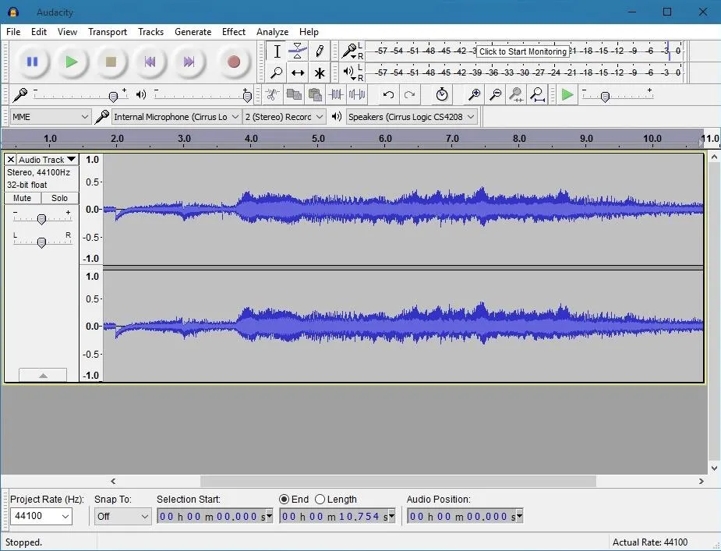Open the Generate menu
The image size is (721, 551).
tap(193, 32)
